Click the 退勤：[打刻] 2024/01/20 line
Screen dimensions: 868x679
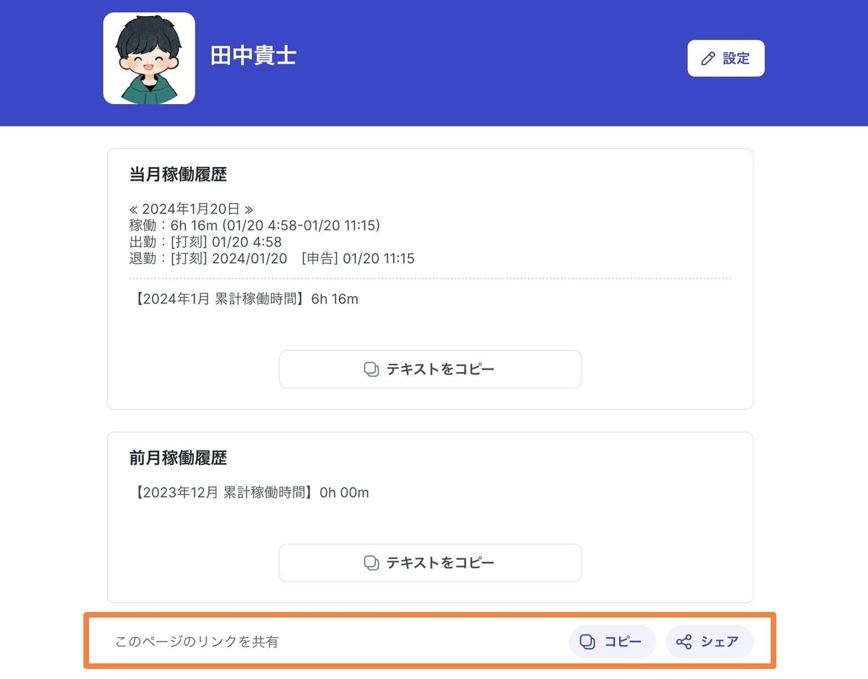[x=271, y=259]
